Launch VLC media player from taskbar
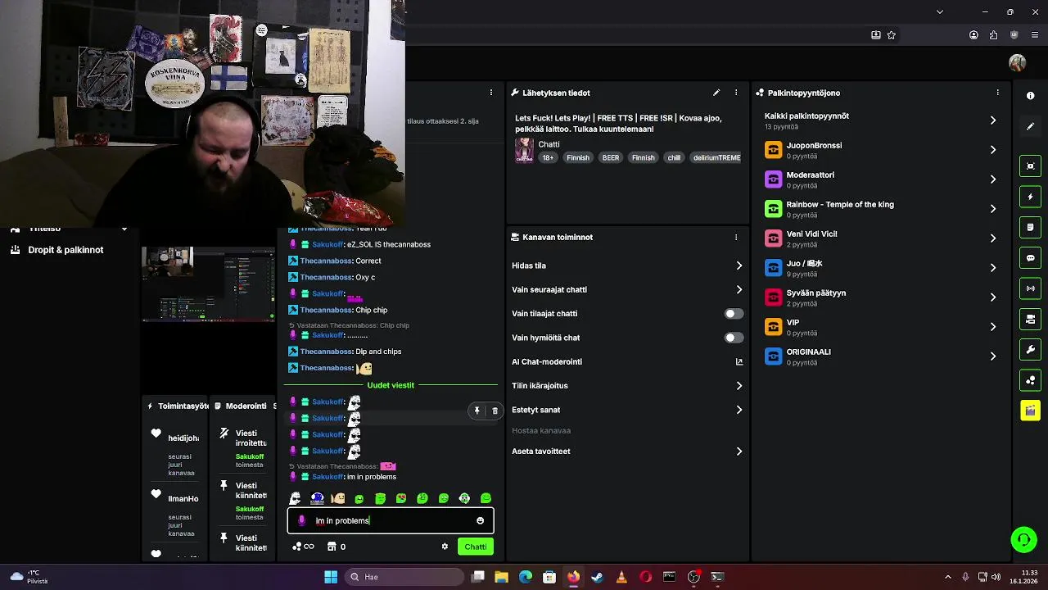This screenshot has height=590, width=1048. pyautogui.click(x=621, y=577)
